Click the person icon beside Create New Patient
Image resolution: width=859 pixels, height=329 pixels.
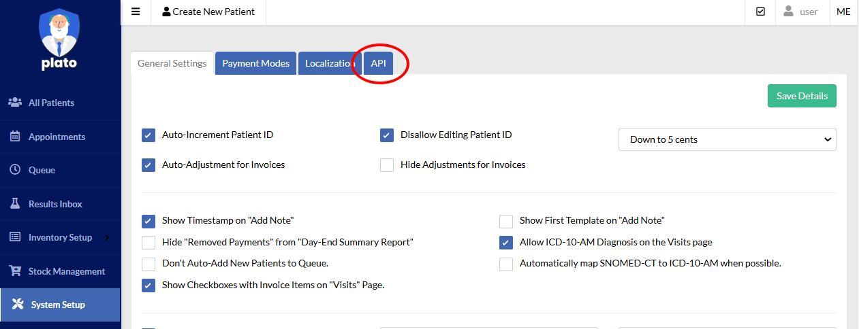coord(166,12)
